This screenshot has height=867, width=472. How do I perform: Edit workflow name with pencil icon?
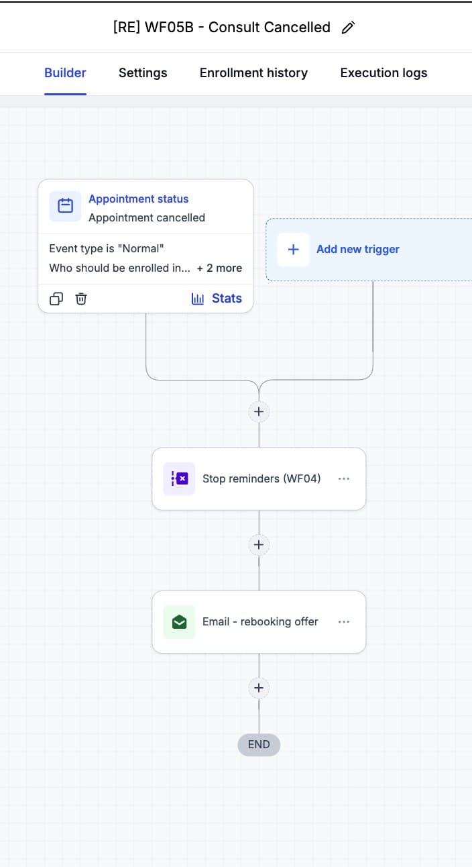348,28
